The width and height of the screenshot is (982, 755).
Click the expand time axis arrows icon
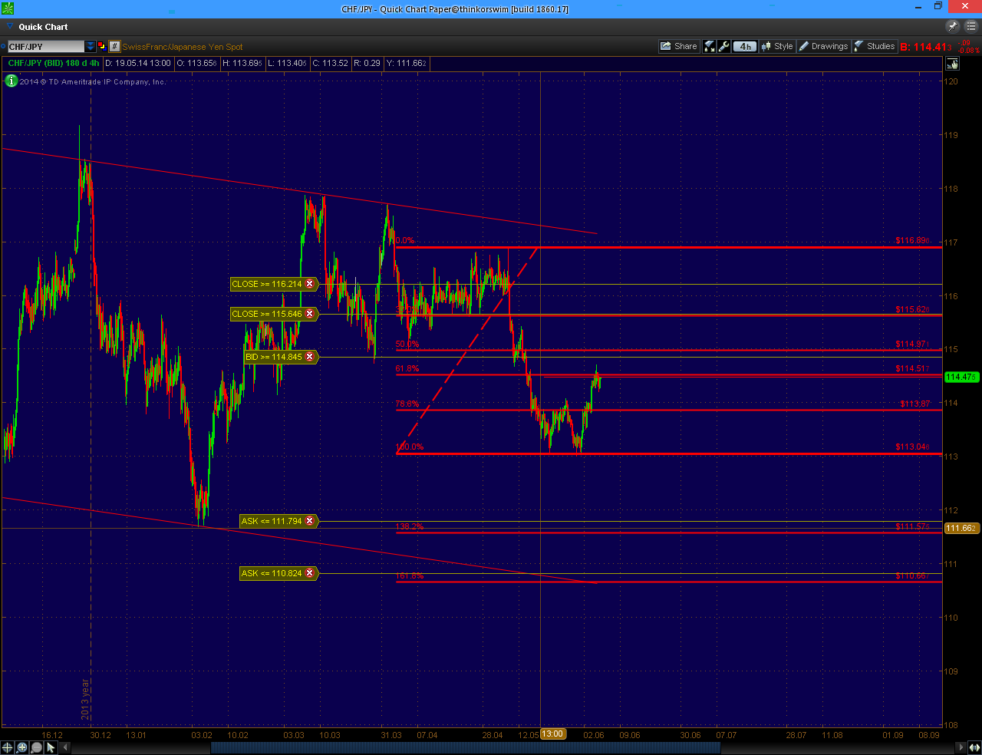tap(974, 747)
